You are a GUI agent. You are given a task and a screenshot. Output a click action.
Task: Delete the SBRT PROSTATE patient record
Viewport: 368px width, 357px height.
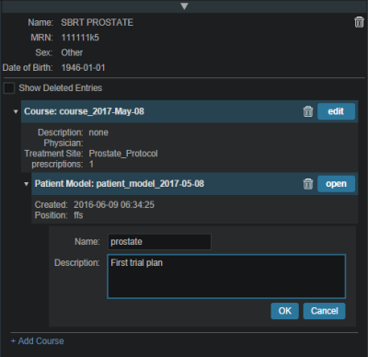[359, 22]
